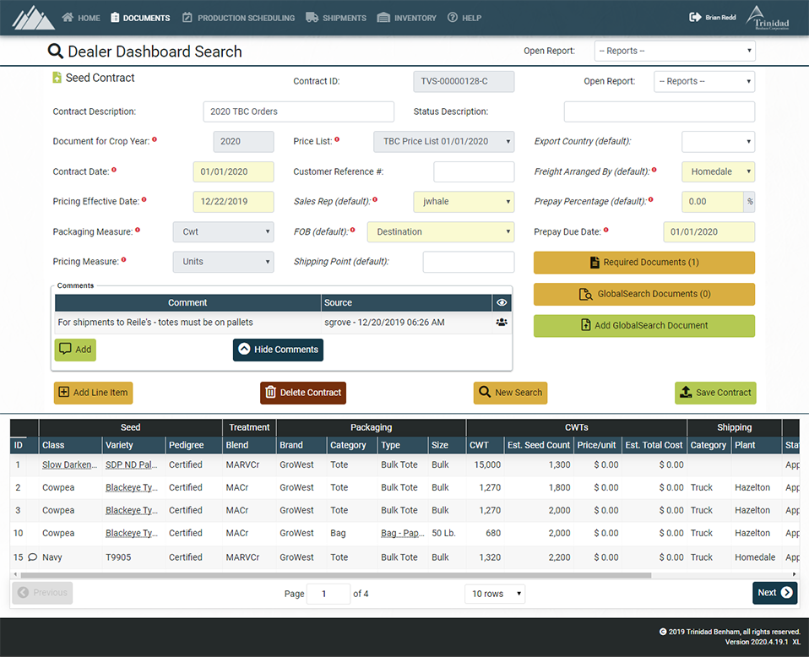Open the Production Scheduling menu

[x=238, y=18]
